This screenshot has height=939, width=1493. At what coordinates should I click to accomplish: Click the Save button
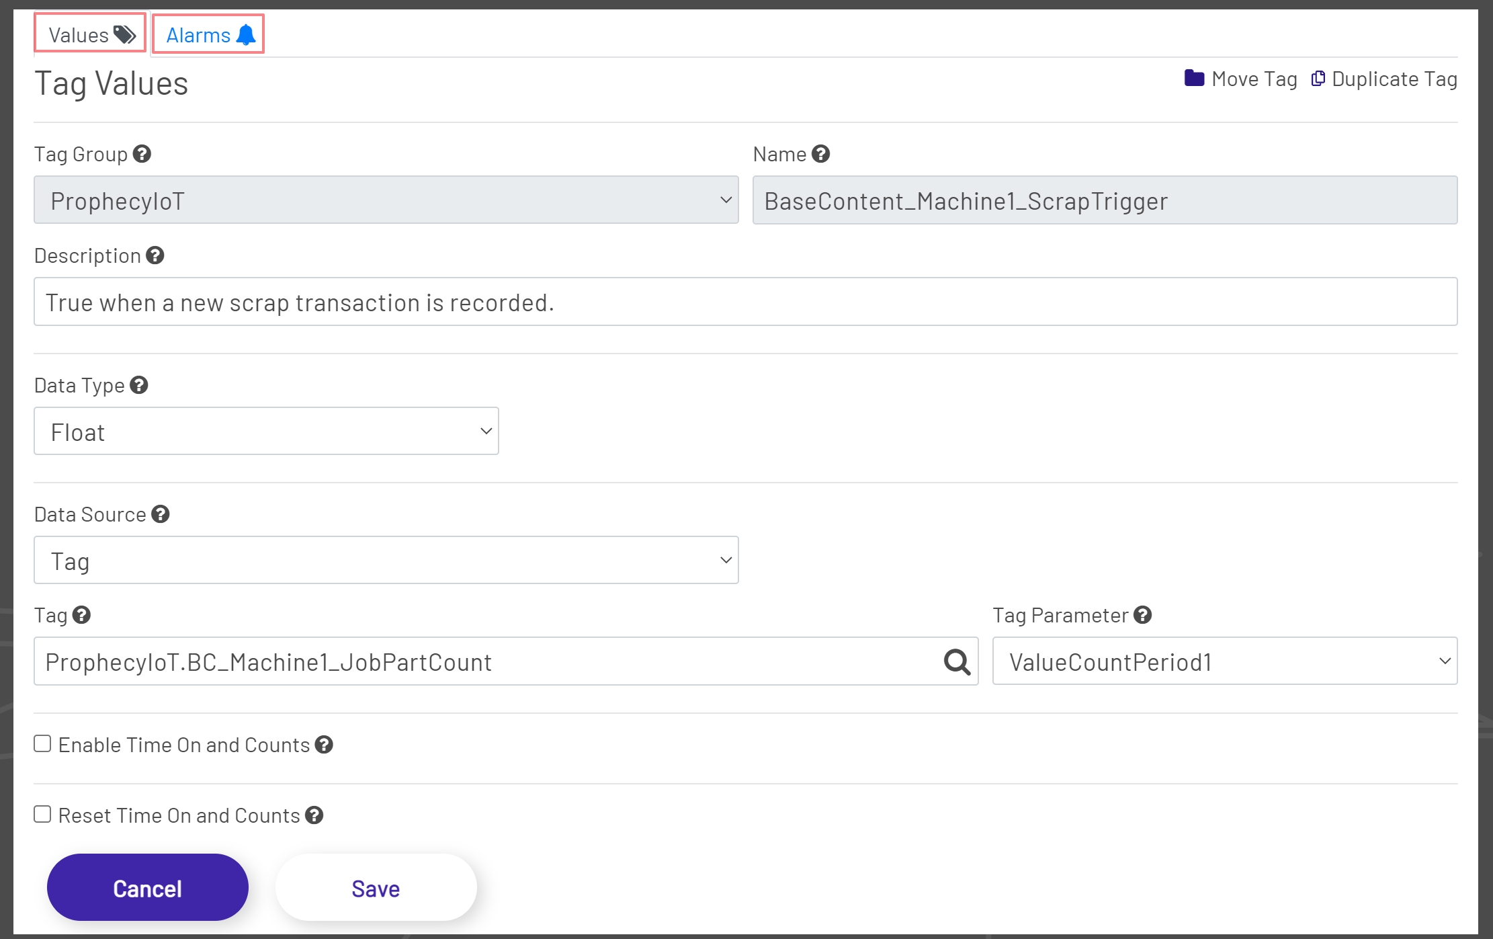(x=375, y=887)
